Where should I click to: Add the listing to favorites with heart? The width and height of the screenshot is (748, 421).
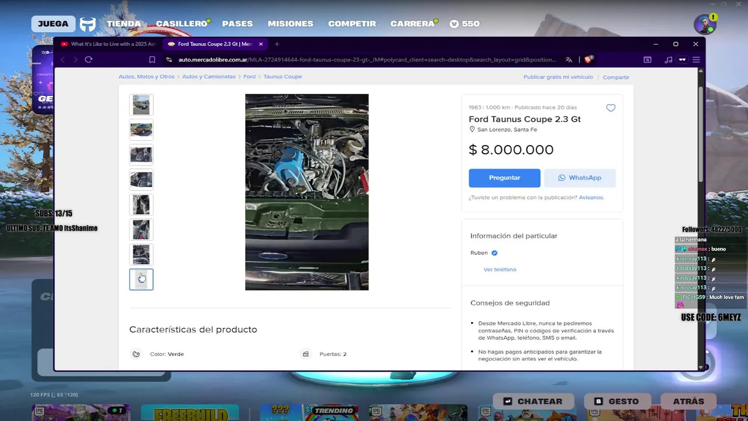click(x=611, y=108)
